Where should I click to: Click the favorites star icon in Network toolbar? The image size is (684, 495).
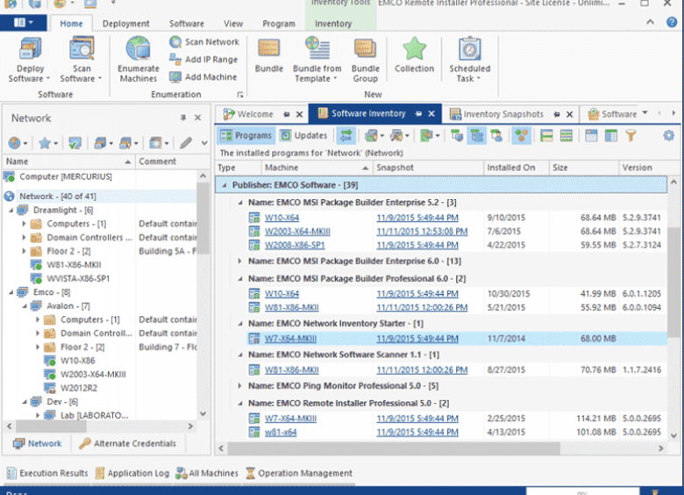tap(45, 143)
